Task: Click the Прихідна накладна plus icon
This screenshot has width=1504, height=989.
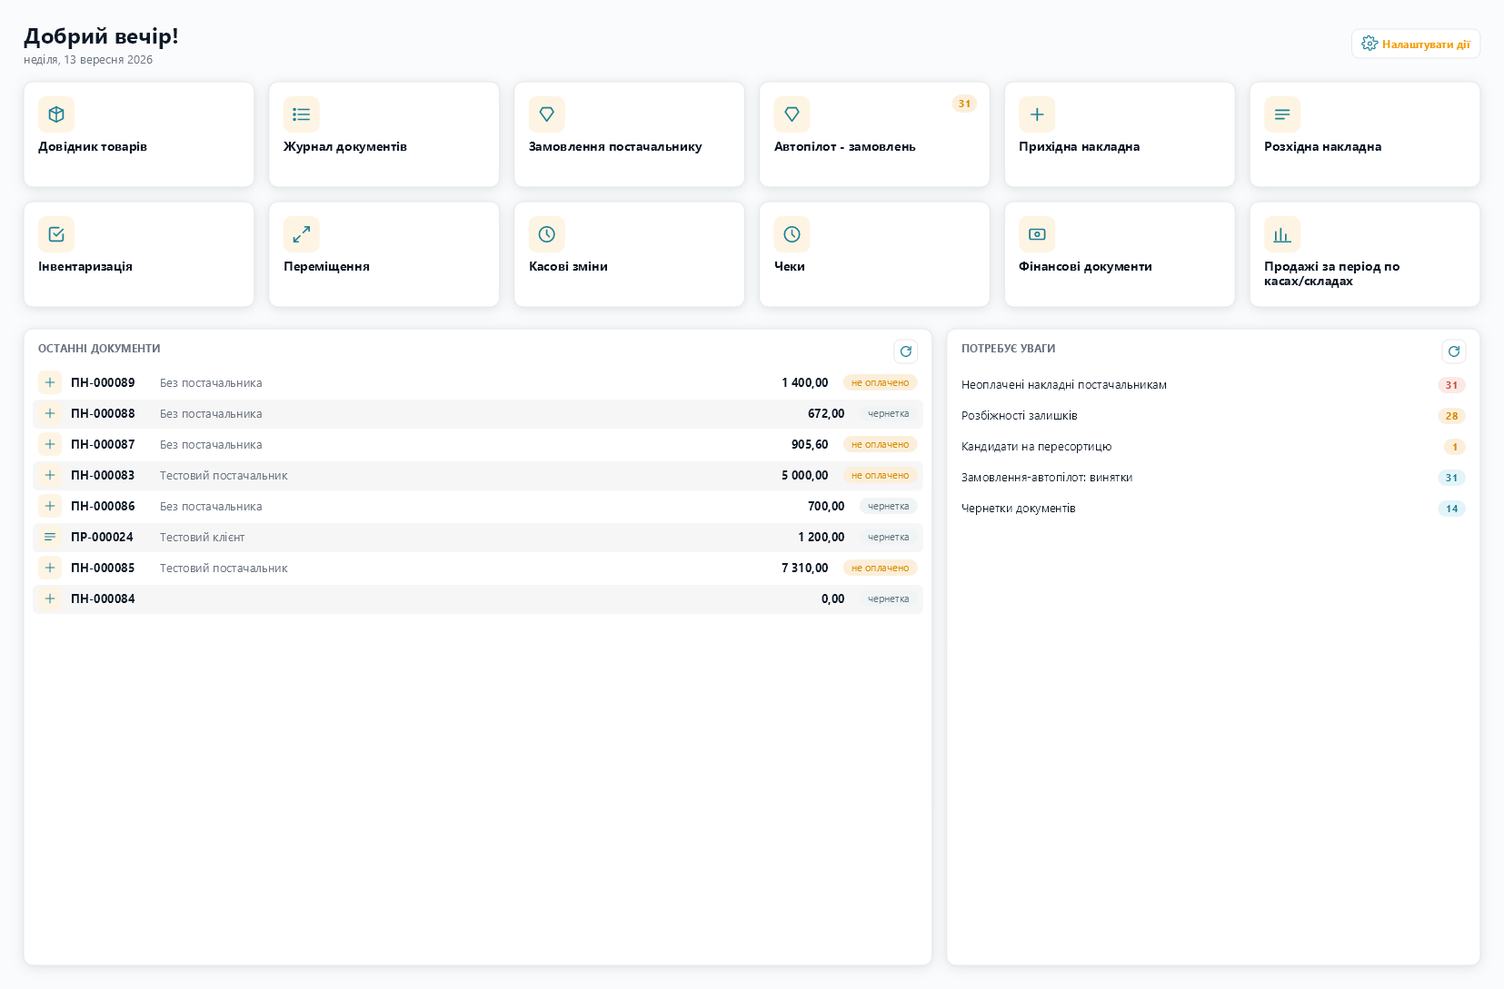Action: click(1037, 114)
